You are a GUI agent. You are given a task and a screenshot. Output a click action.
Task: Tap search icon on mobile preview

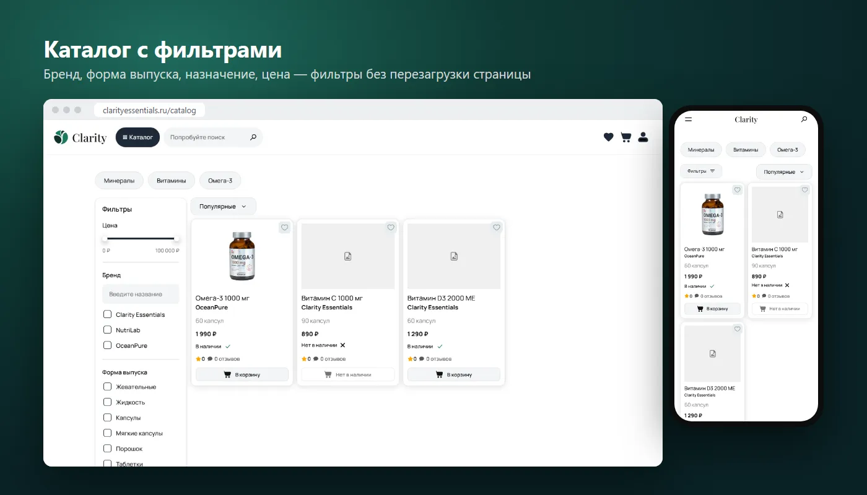(x=804, y=119)
